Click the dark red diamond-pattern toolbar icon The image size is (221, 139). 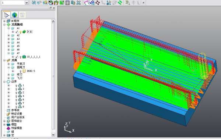point(98,3)
